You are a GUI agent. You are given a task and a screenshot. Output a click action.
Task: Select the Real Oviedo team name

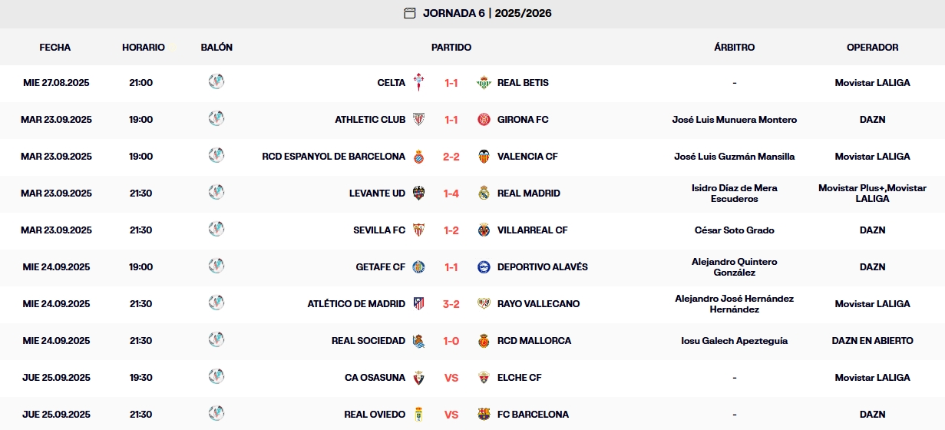pos(375,415)
